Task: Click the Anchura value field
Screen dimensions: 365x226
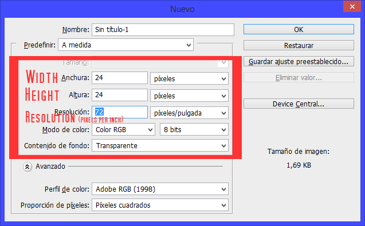Action: pos(120,78)
